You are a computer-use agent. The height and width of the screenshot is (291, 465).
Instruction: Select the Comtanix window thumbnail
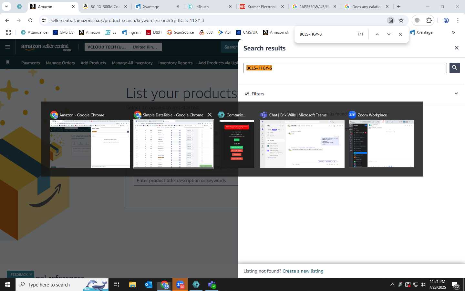click(237, 144)
